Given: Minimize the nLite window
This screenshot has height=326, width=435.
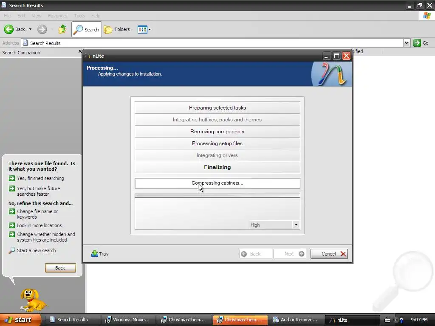Looking at the screenshot, I should pos(326,56).
